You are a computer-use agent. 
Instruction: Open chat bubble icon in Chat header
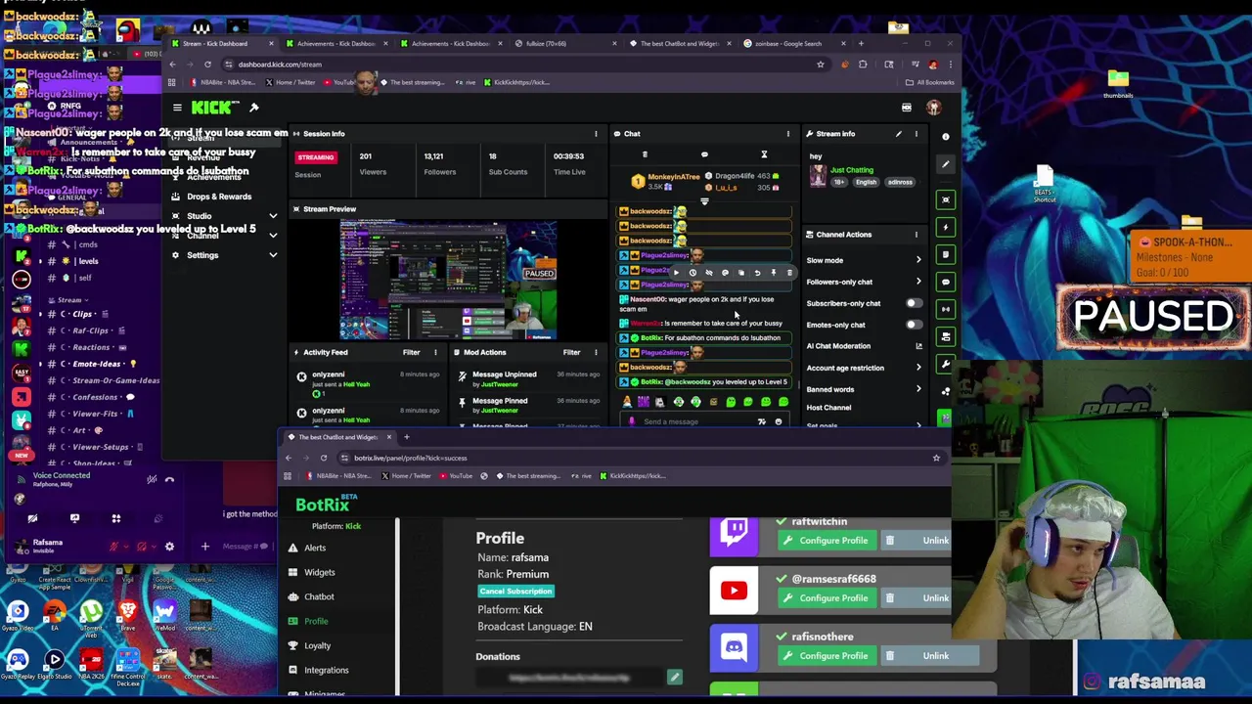(x=704, y=154)
